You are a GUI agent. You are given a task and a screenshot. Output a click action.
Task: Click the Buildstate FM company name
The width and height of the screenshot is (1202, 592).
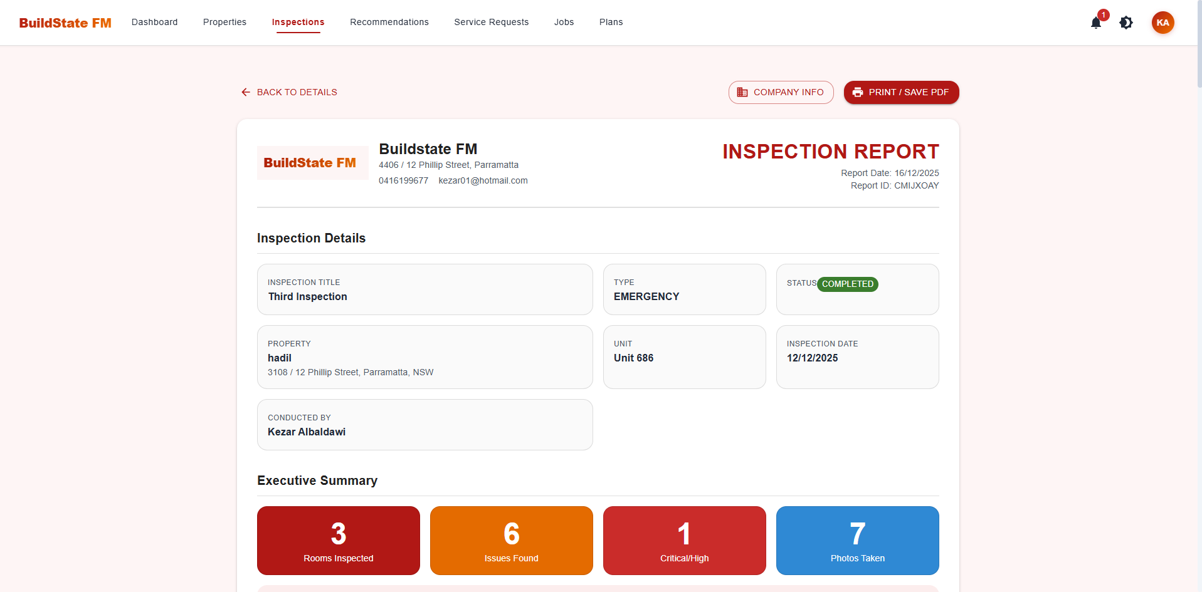pyautogui.click(x=428, y=149)
